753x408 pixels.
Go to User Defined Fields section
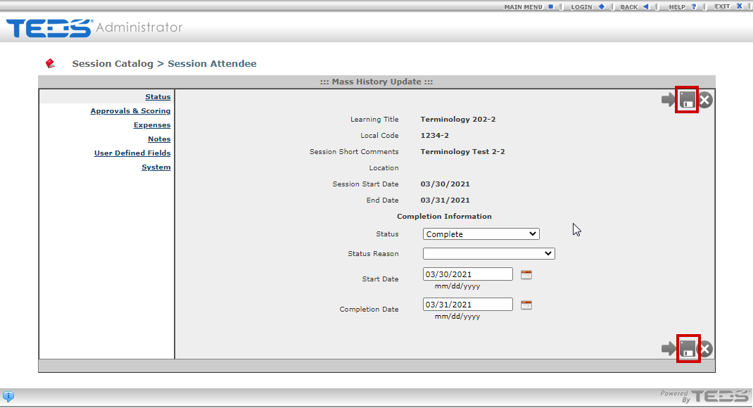click(132, 153)
